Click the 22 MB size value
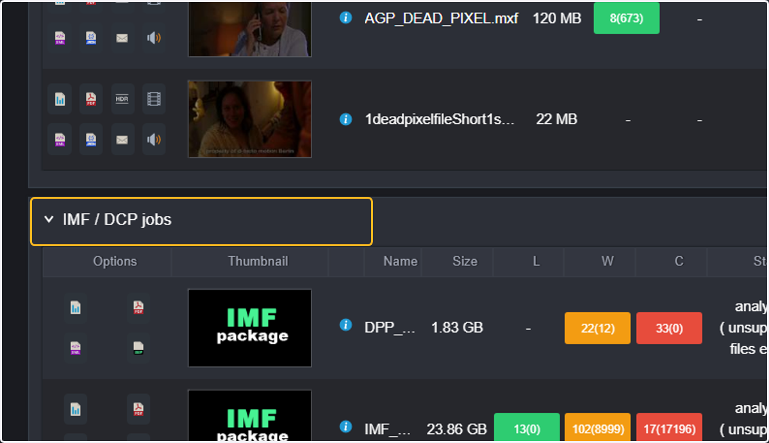 pyautogui.click(x=556, y=119)
